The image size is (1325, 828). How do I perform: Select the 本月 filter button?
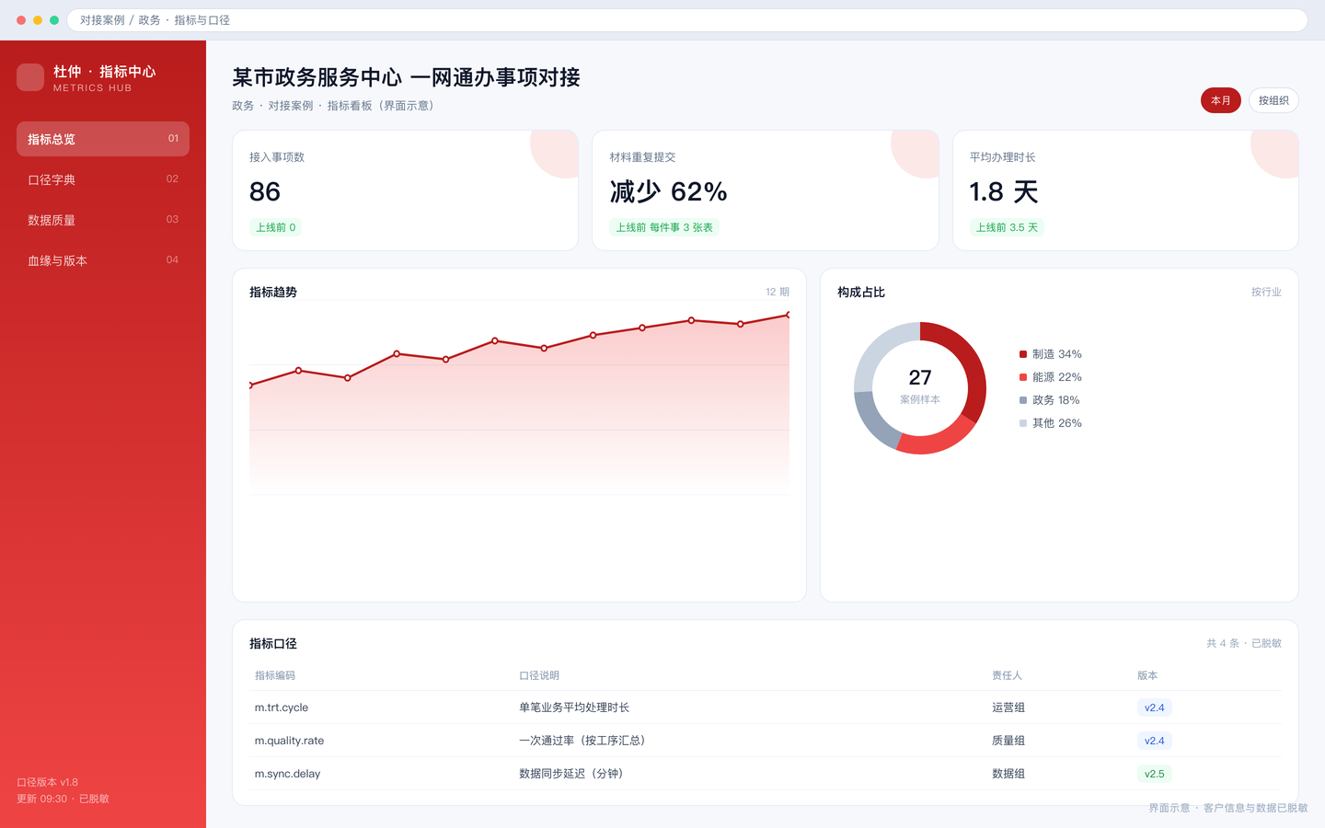[x=1221, y=100]
